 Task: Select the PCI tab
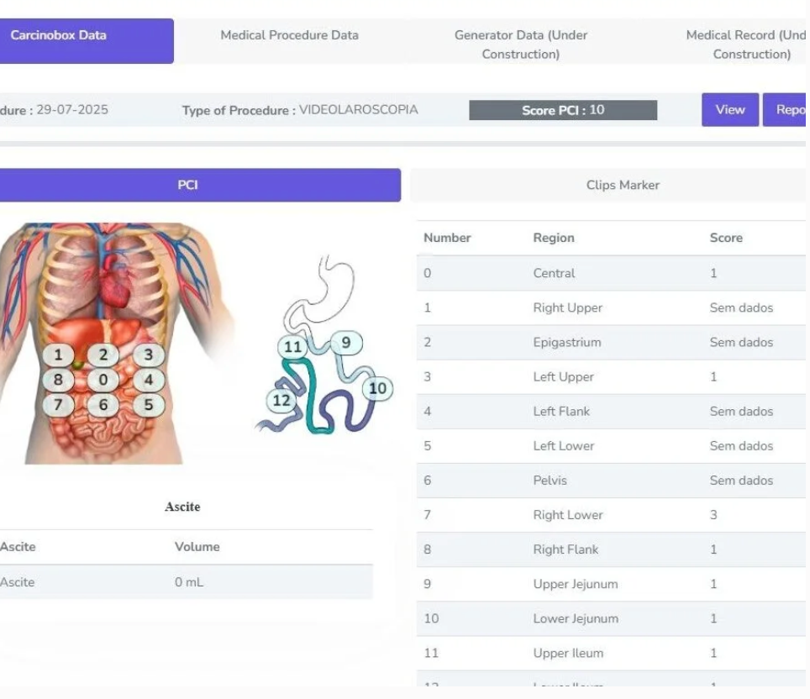click(x=188, y=185)
